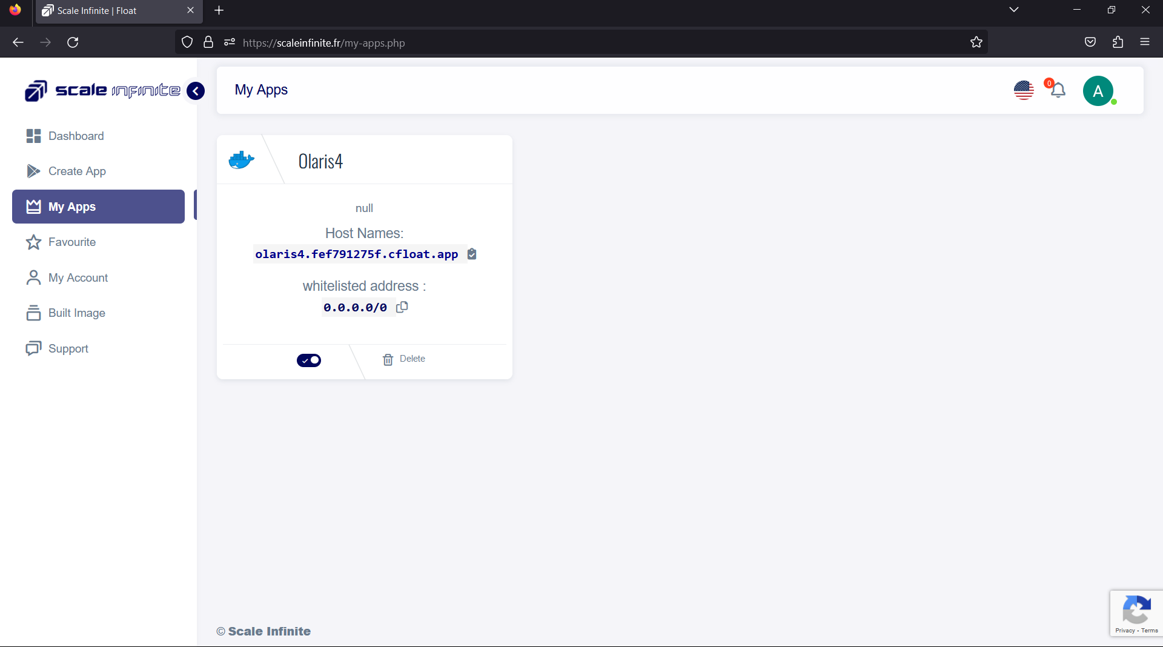1163x647 pixels.
Task: List all tabs dropdown
Action: [1014, 10]
